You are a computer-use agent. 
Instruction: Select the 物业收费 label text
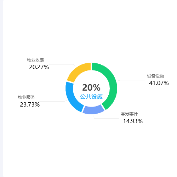coord(35,60)
